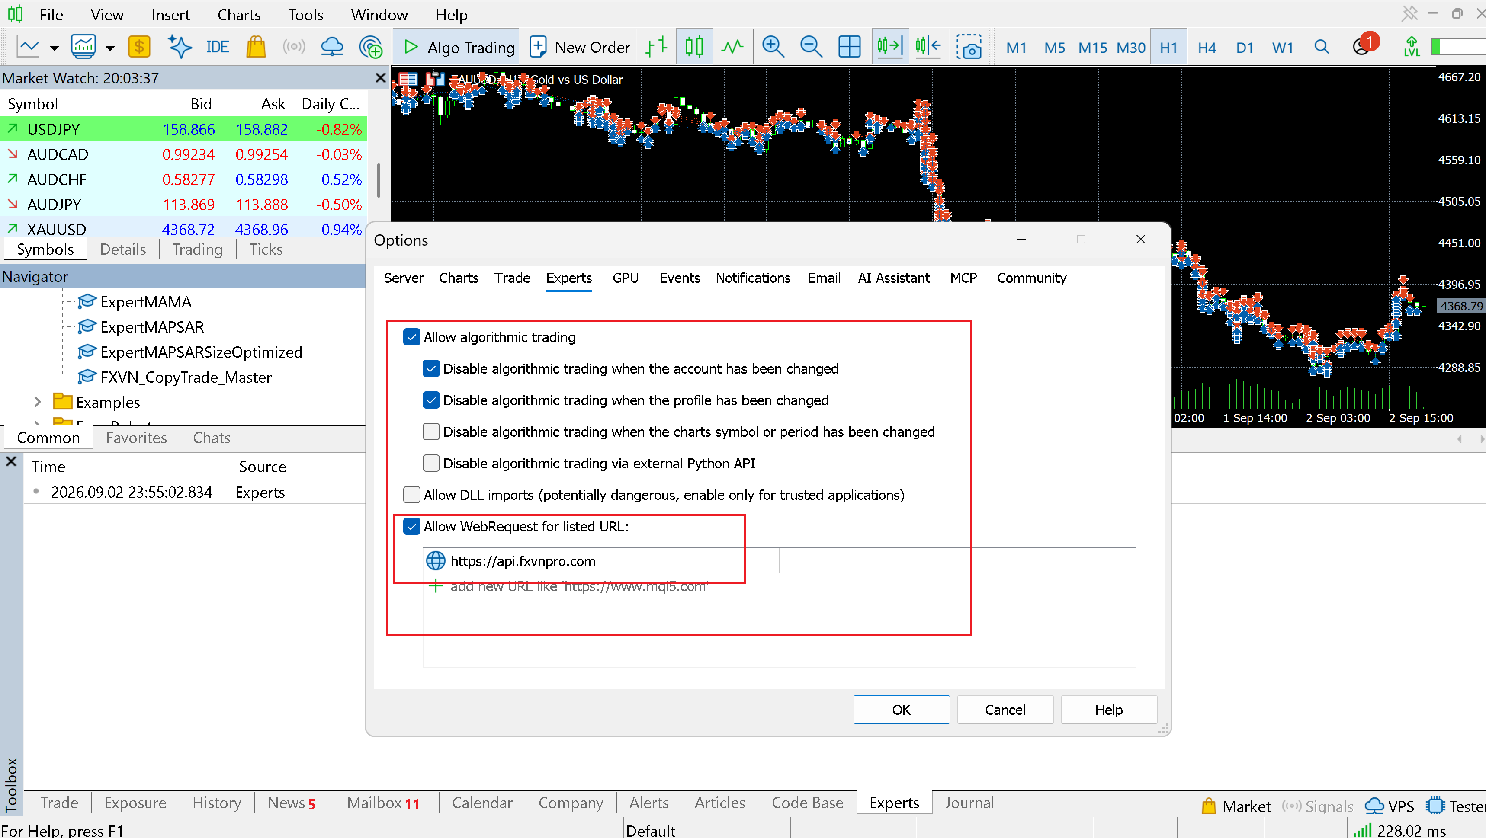Toggle chart shift icon
Image resolution: width=1486 pixels, height=838 pixels.
(928, 47)
